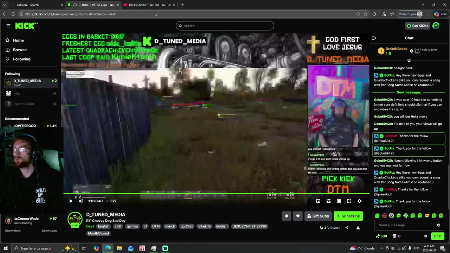This screenshot has height=253, width=450.
Task: Select the gaming tag
Action: (x=132, y=226)
